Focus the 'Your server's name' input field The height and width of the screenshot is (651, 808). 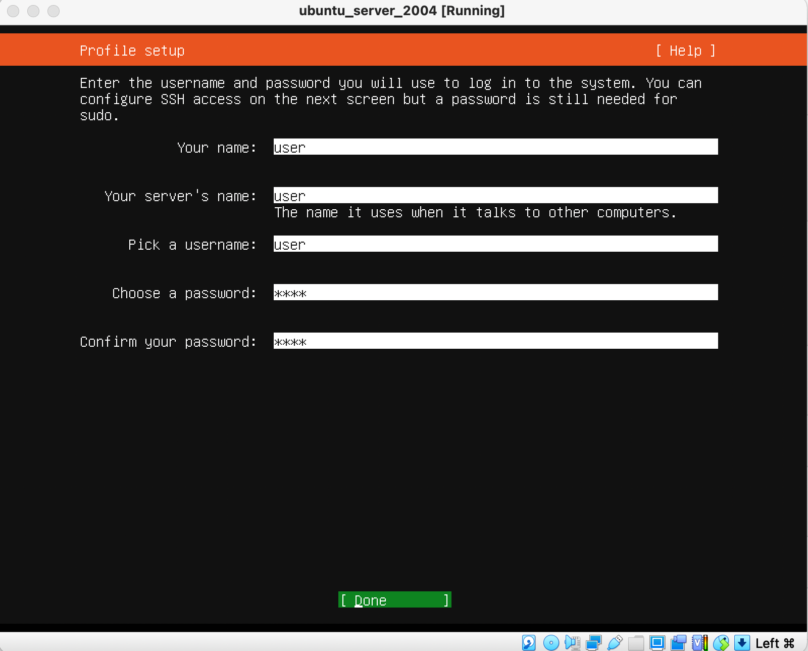point(495,196)
